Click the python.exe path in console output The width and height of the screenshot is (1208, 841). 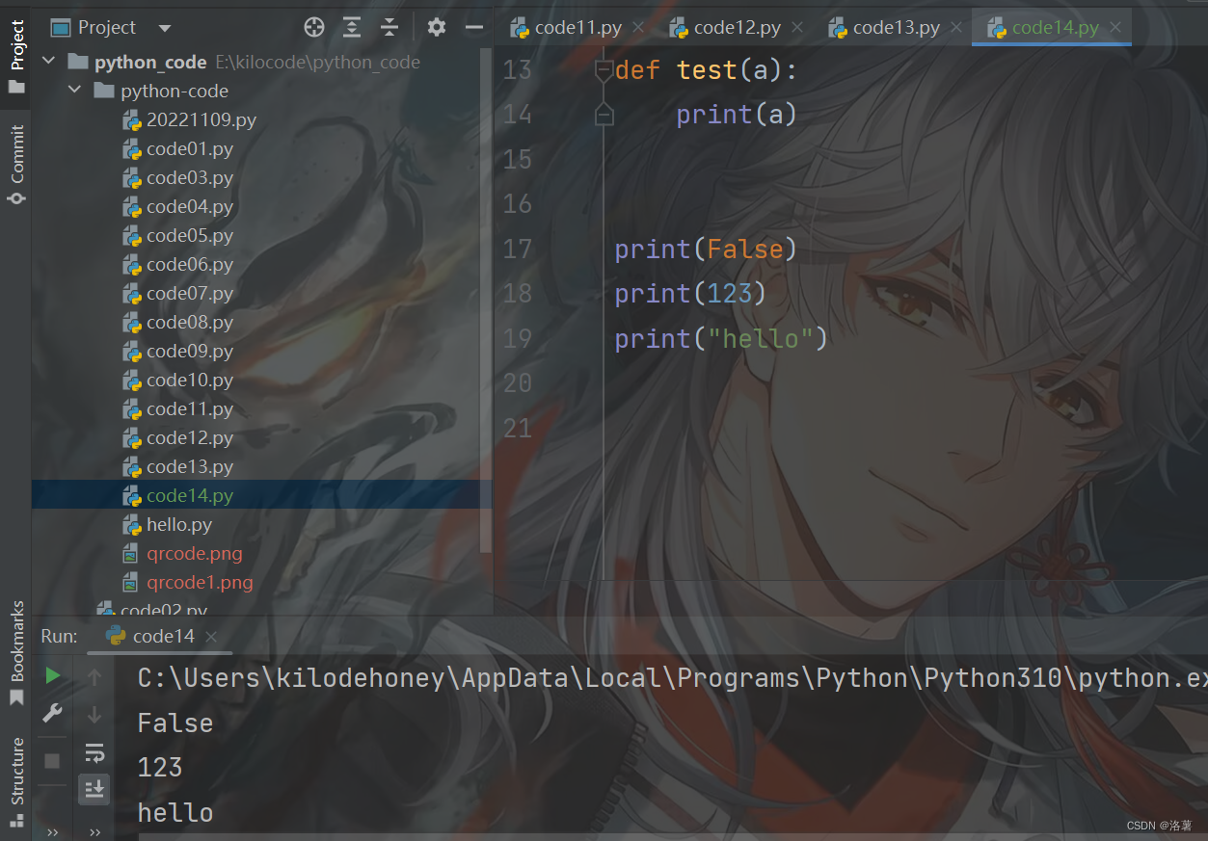point(672,678)
